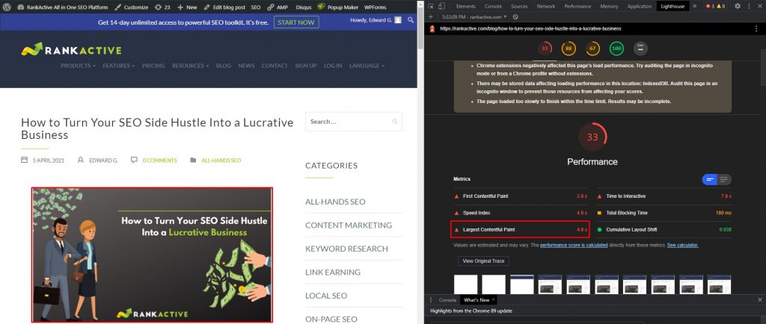
Task: Switch to the Elements tab
Action: tap(465, 6)
